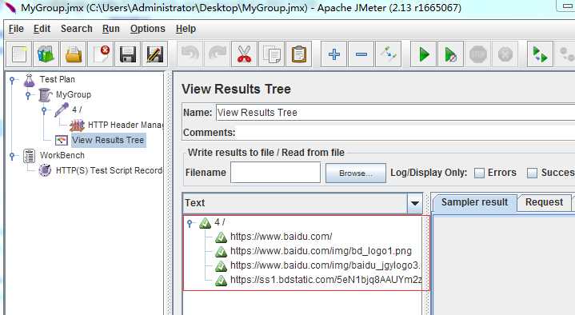
Task: Click the greyed Stop icon
Action: (x=477, y=54)
